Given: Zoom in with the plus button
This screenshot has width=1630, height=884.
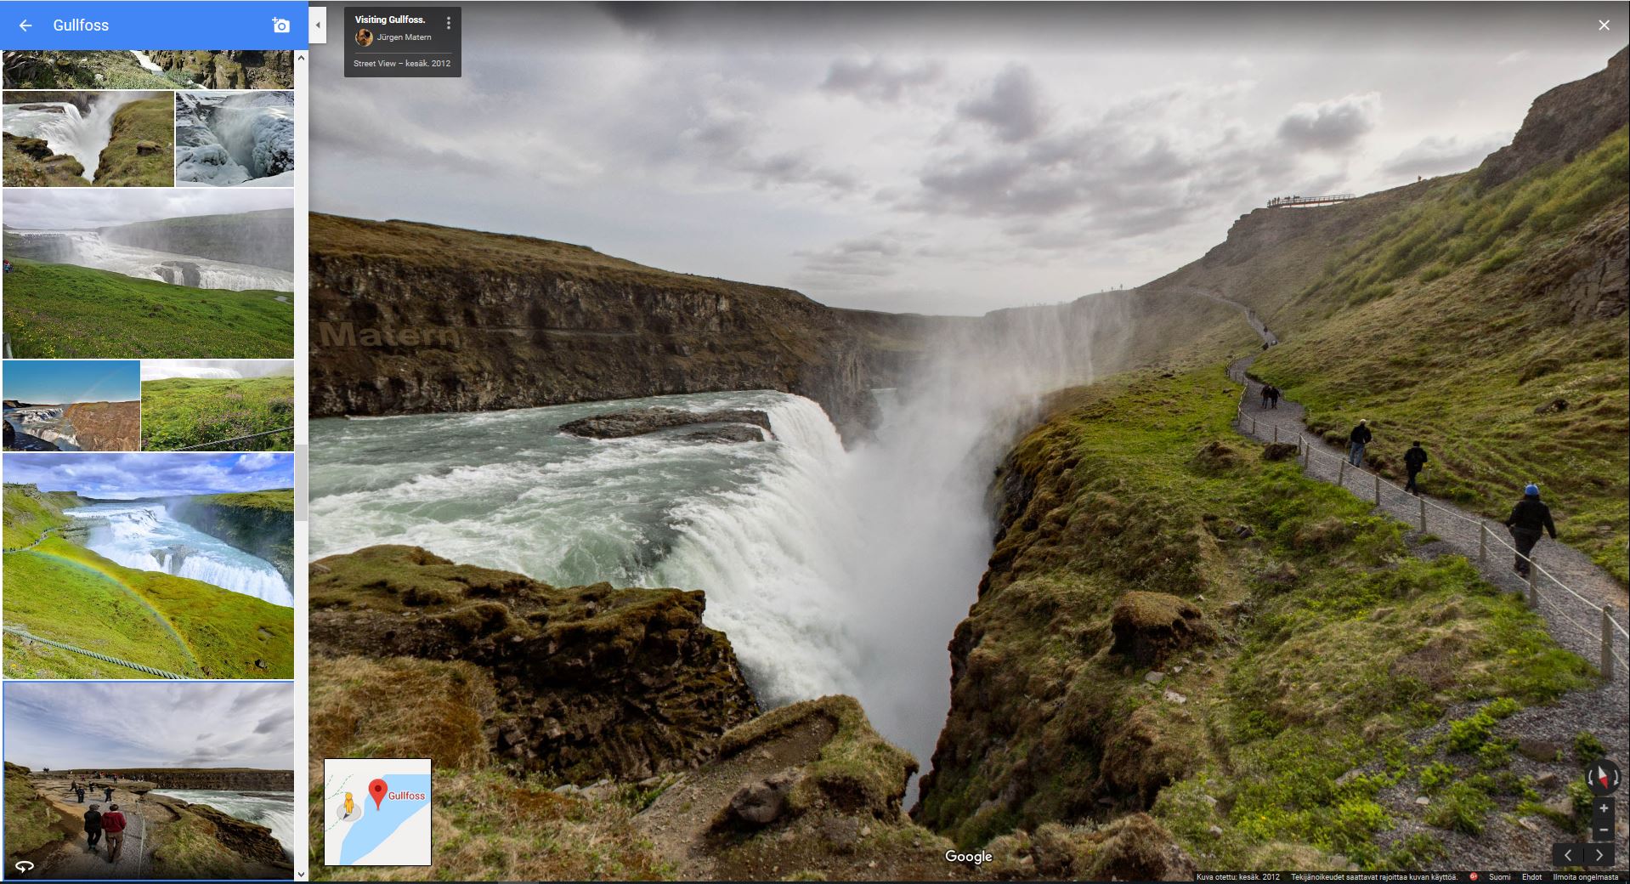Looking at the screenshot, I should (1603, 808).
